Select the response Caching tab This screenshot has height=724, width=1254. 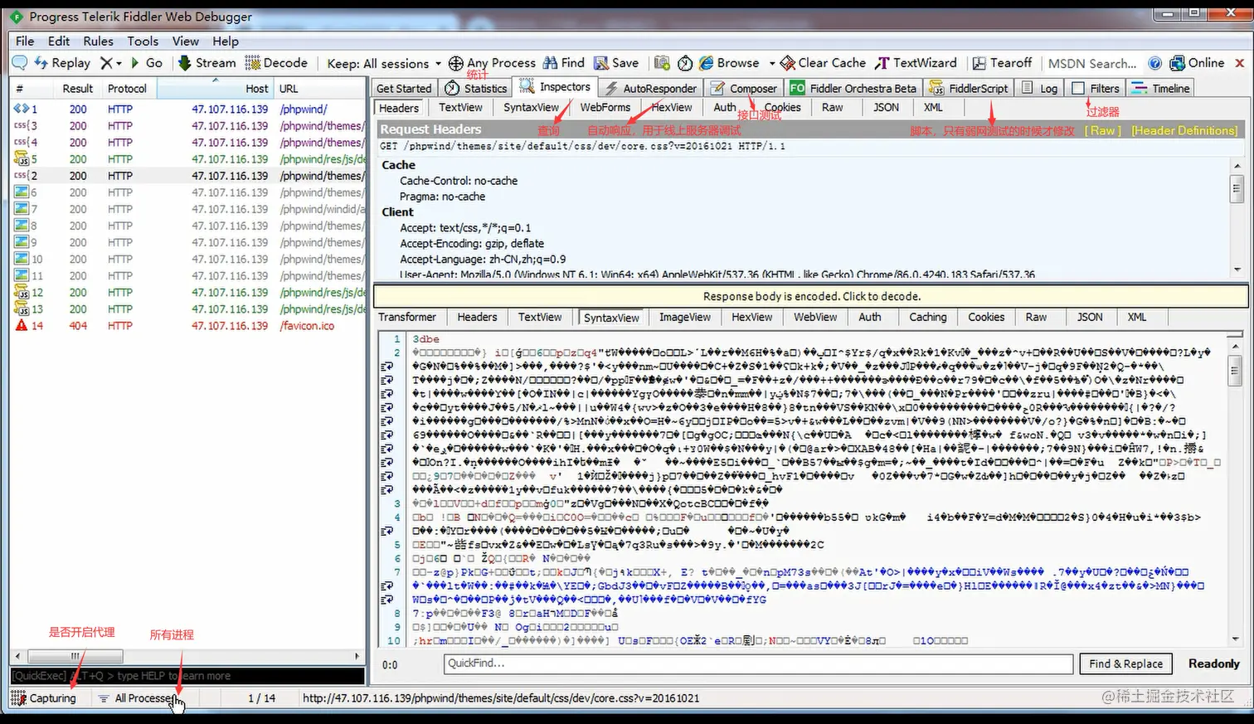pyautogui.click(x=927, y=318)
